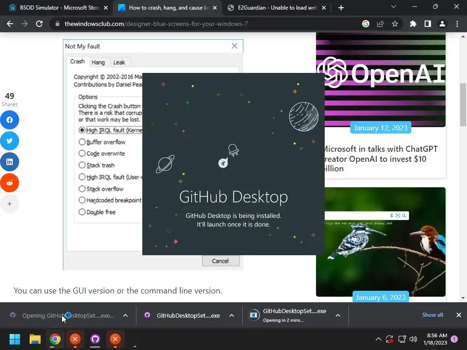This screenshot has width=467, height=350.
Task: Switch to How to crash, hang tab
Action: [167, 8]
